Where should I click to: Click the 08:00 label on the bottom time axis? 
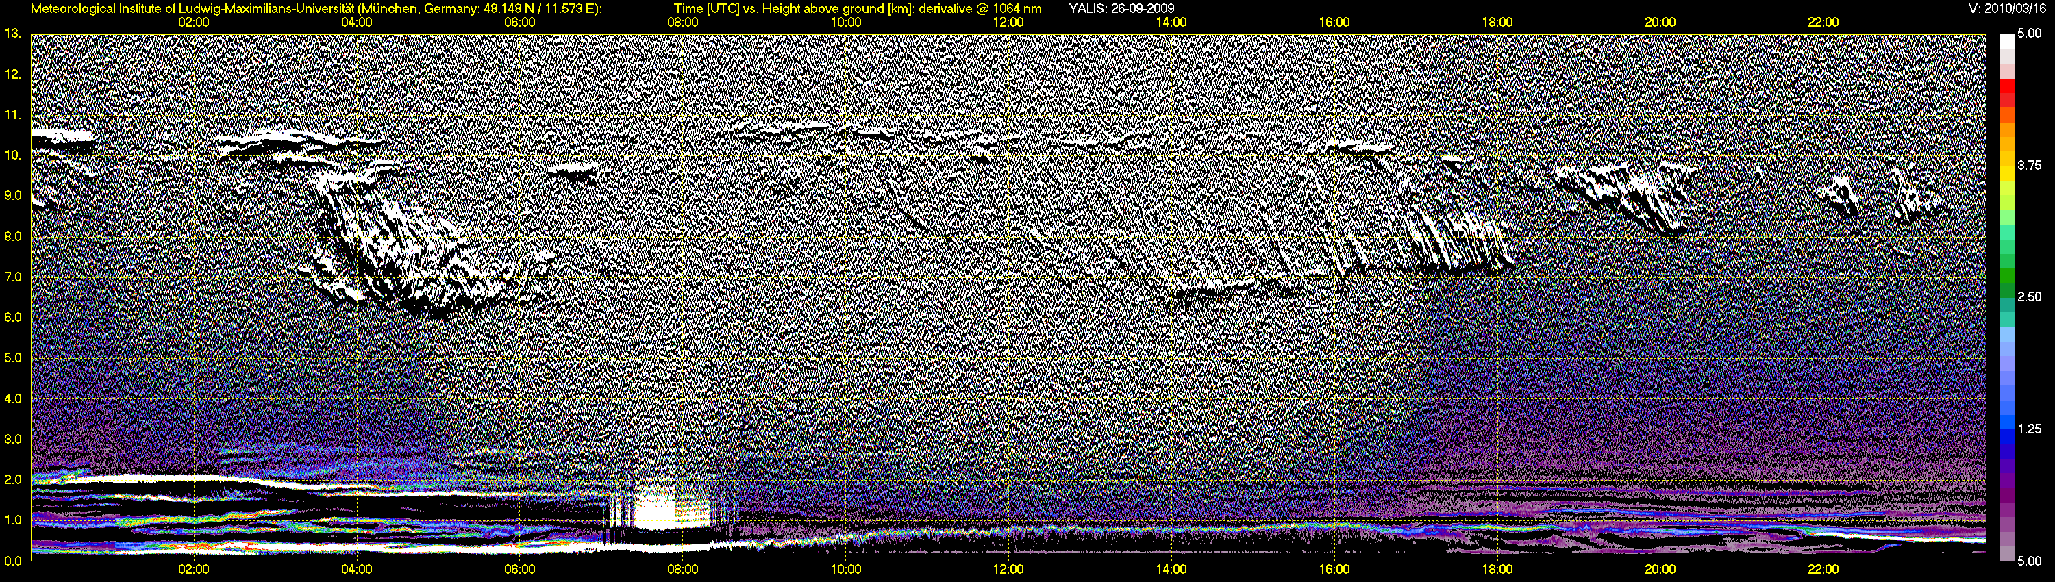tap(683, 569)
